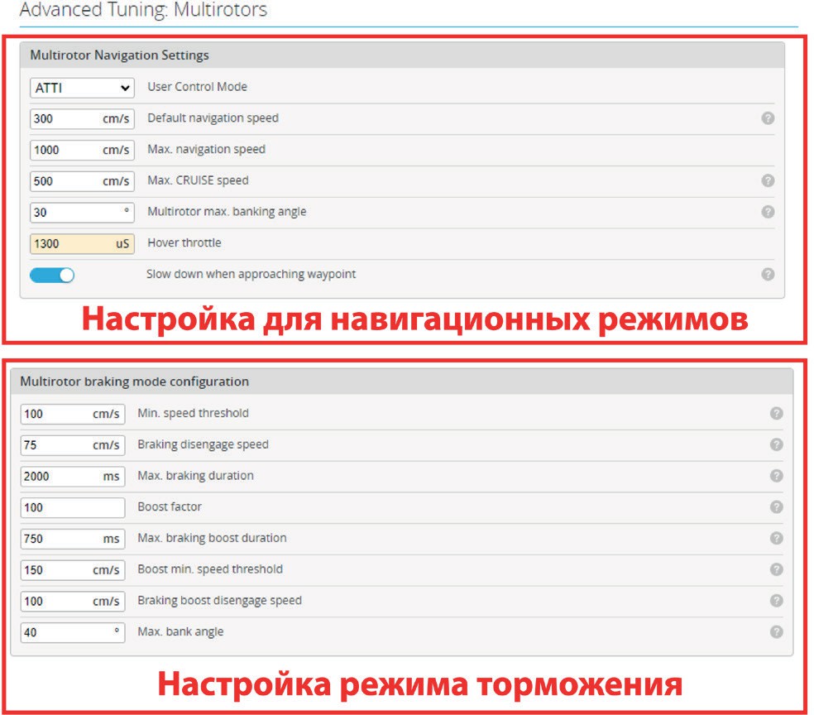The width and height of the screenshot is (814, 715).
Task: Open help for Multirotor max. banking angle
Action: 768,212
